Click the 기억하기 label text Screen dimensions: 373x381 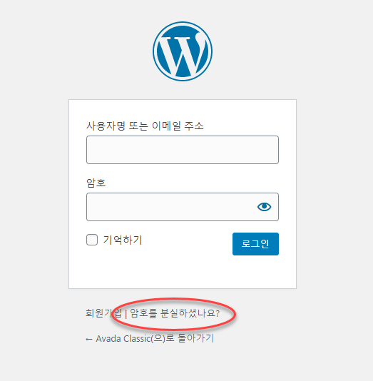tap(123, 240)
